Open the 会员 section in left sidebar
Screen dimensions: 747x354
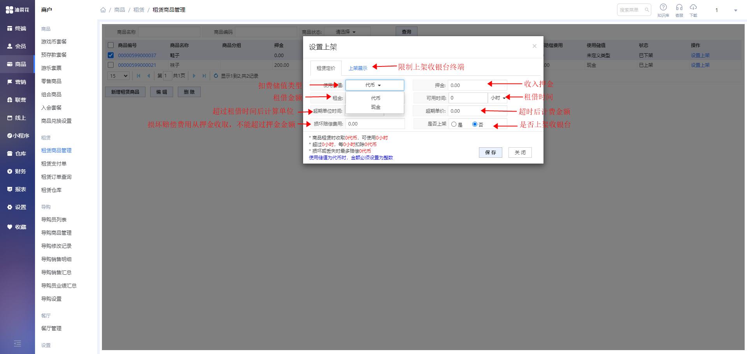17,46
